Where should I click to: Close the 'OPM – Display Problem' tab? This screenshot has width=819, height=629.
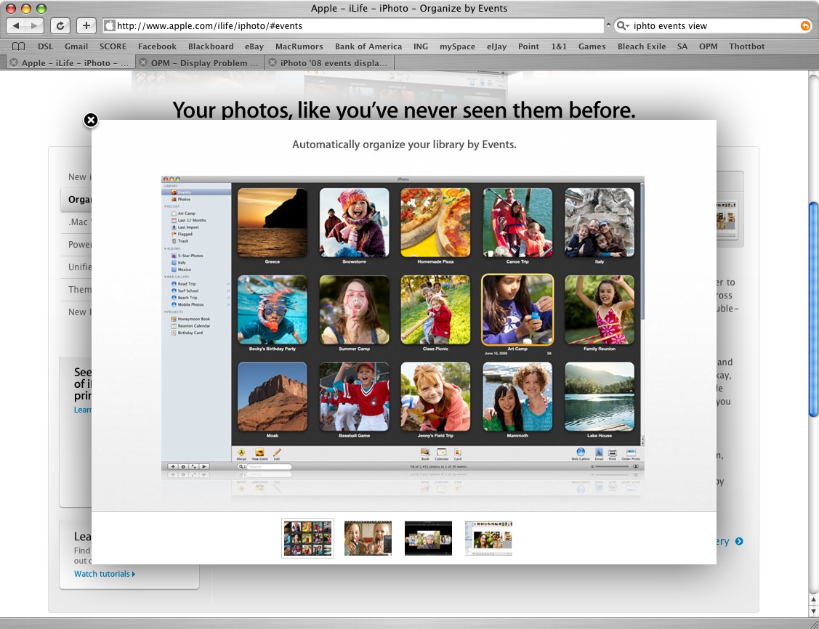tap(143, 62)
